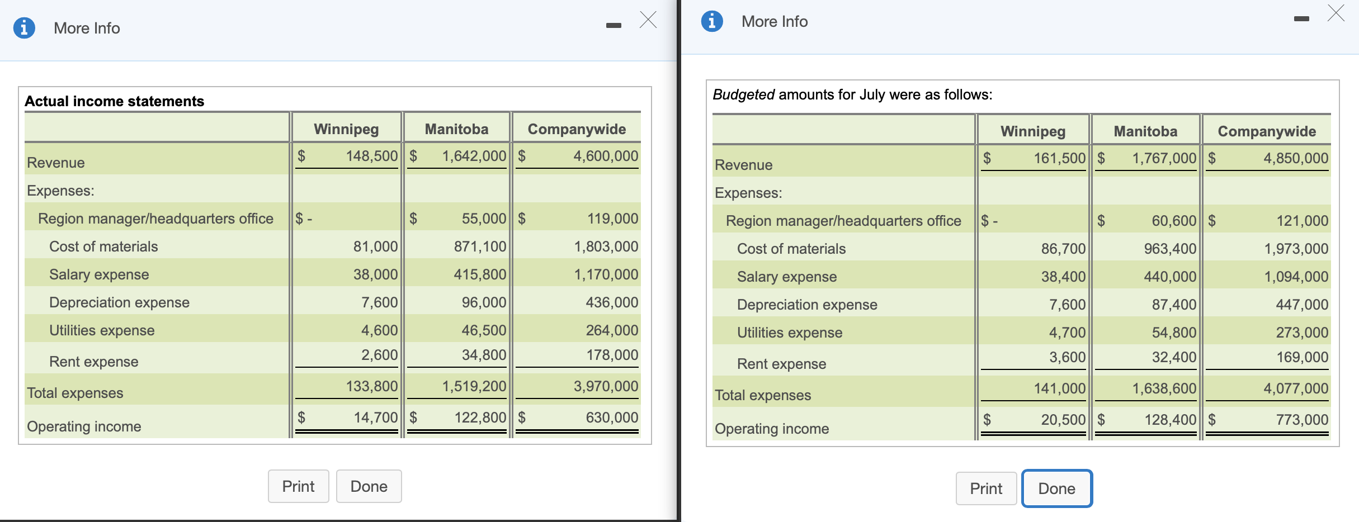This screenshot has height=522, width=1359.
Task: Select actual Winnipeg rent expense 2,600
Action: pos(379,355)
